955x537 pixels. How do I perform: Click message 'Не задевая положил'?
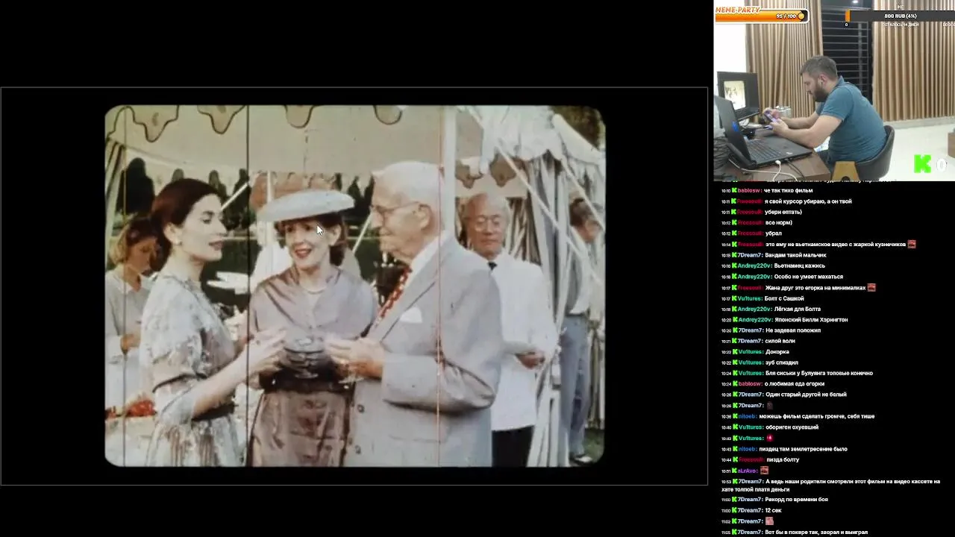792,330
